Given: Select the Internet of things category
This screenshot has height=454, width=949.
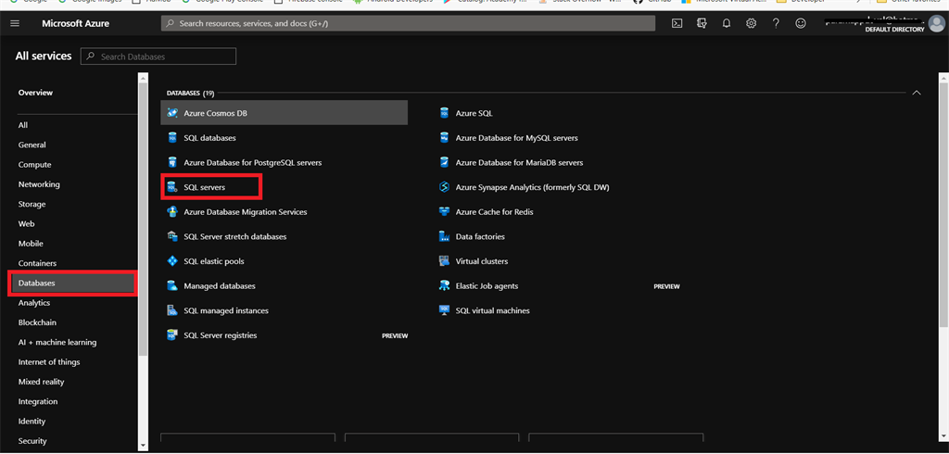Looking at the screenshot, I should (49, 362).
